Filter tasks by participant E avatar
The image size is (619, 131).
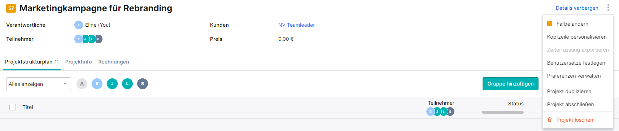[97, 84]
